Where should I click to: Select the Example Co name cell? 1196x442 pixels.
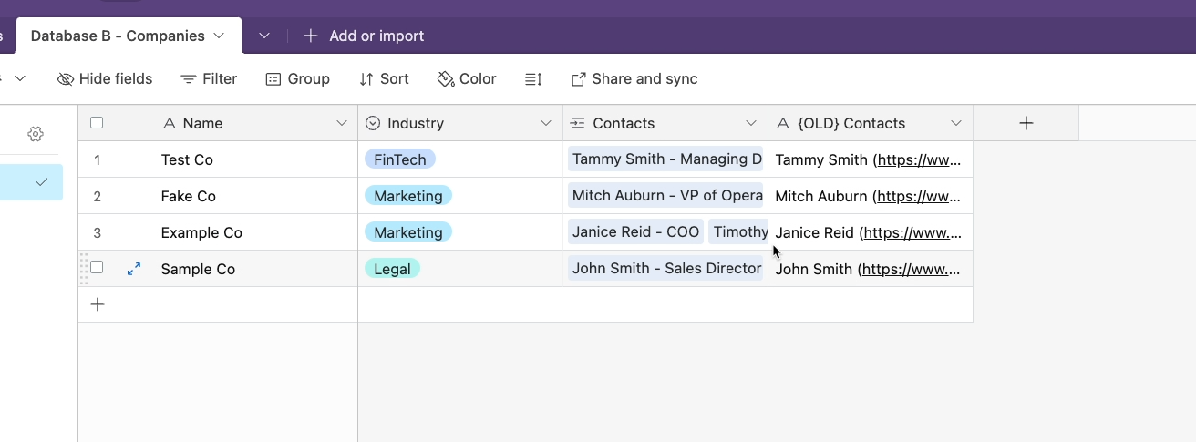click(201, 232)
